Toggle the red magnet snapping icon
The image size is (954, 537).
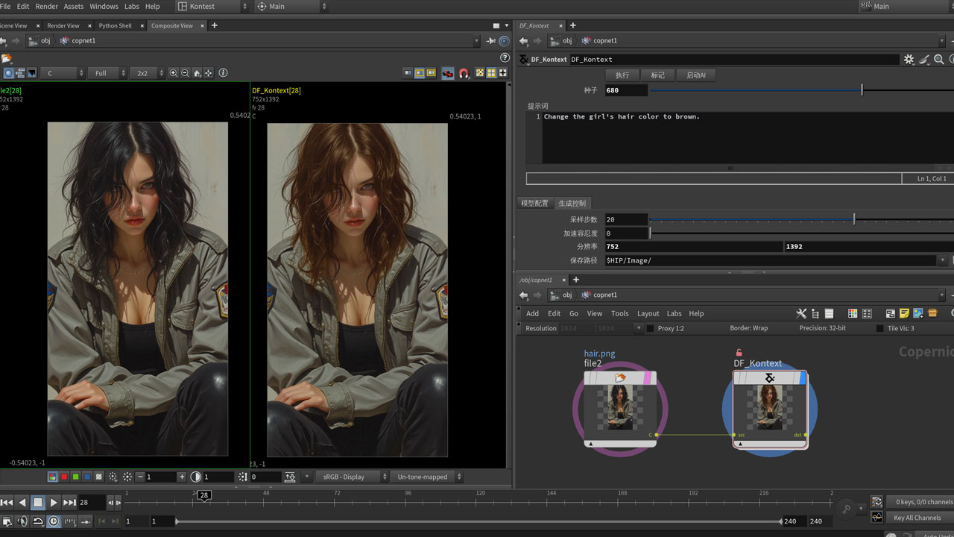point(464,73)
